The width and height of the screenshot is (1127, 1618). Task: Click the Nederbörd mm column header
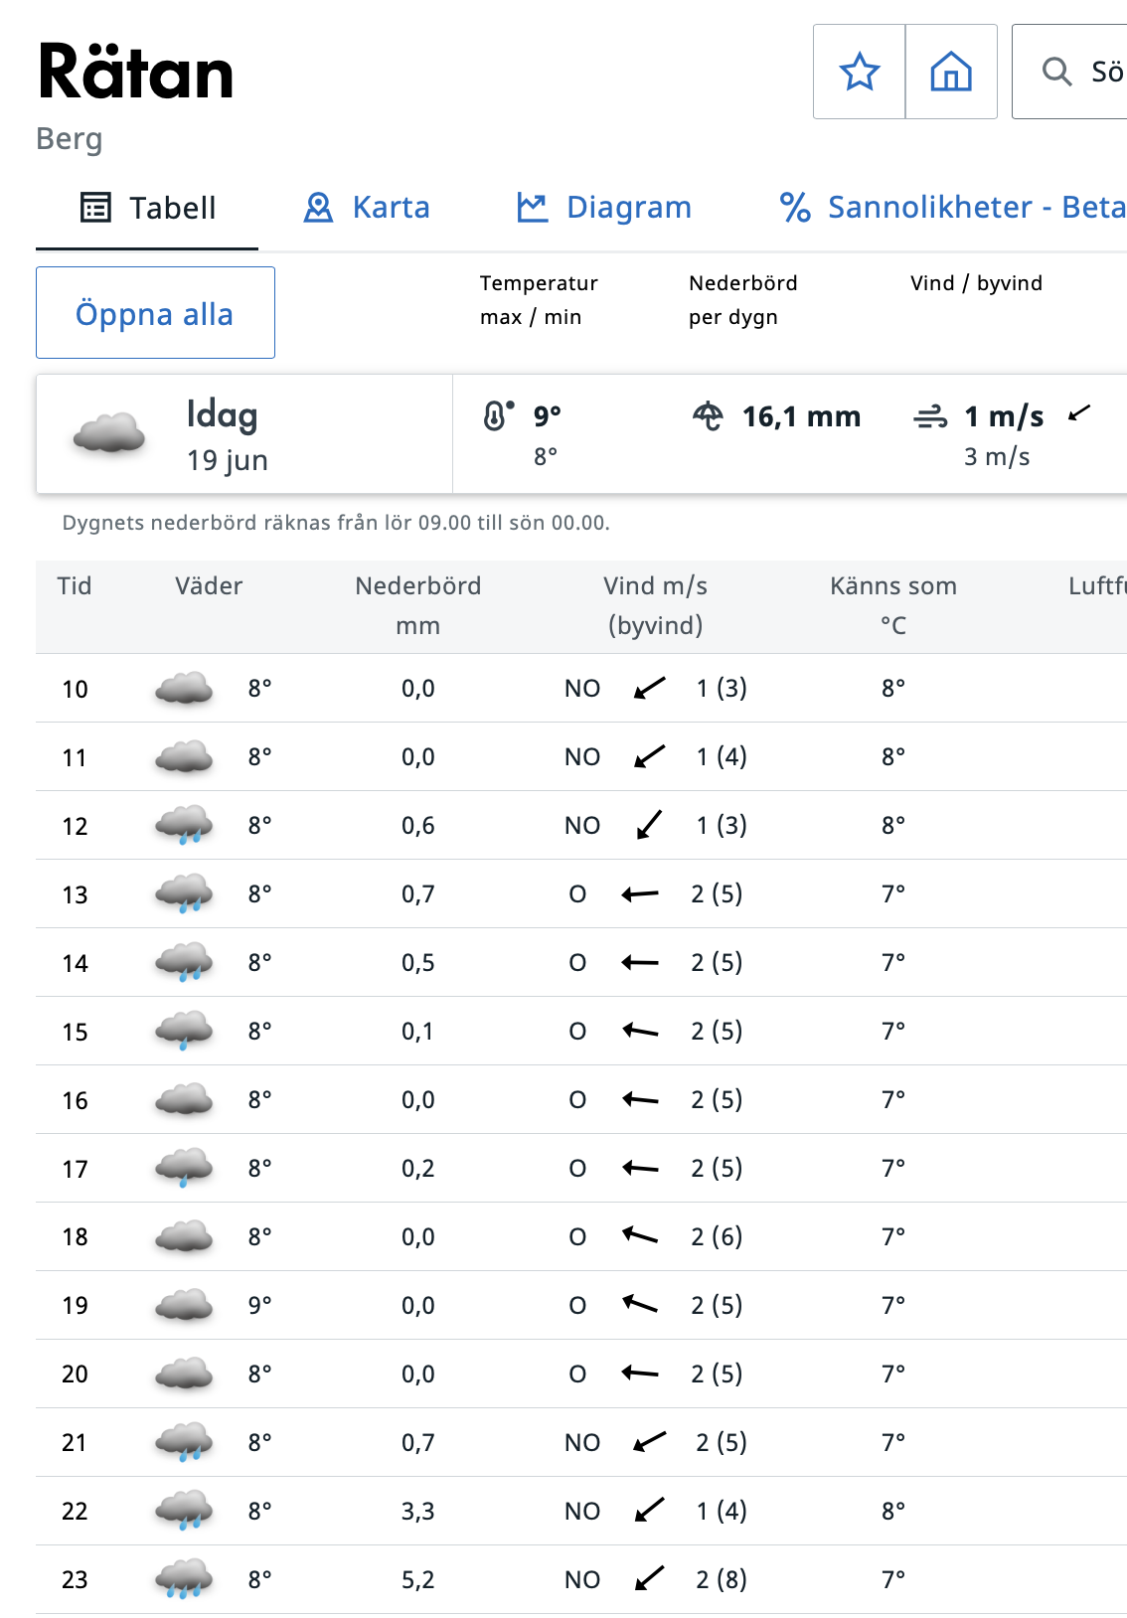(417, 605)
